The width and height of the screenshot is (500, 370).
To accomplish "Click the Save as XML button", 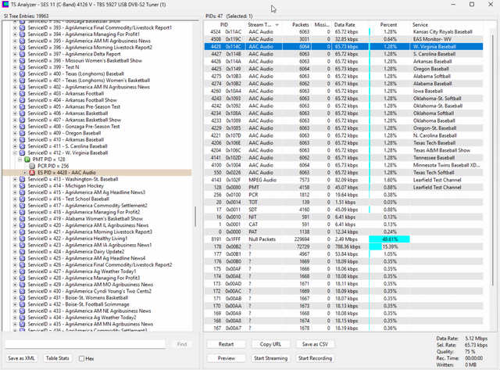I will pyautogui.click(x=21, y=358).
